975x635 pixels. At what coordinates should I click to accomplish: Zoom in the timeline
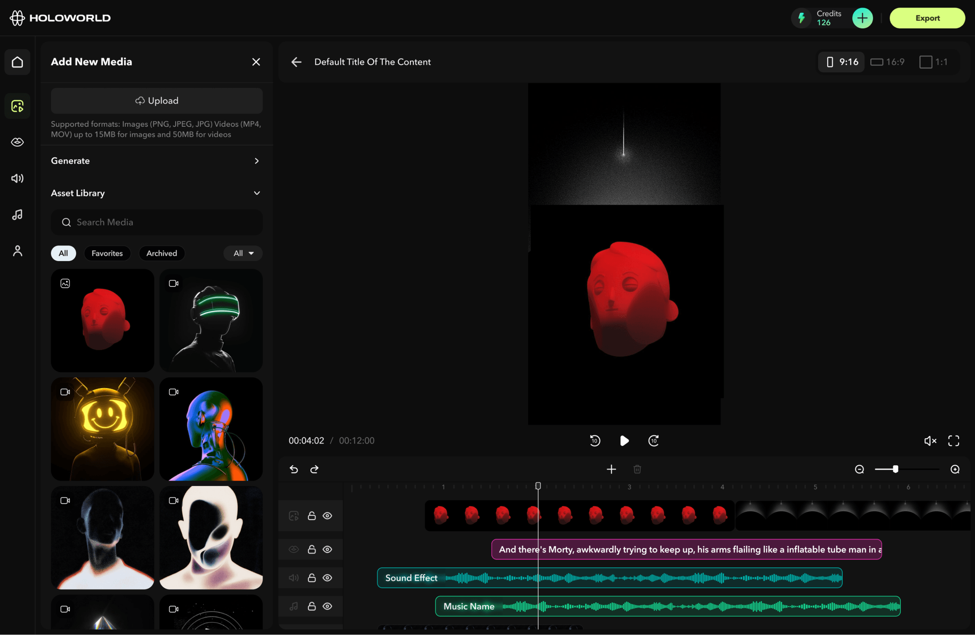(x=955, y=469)
